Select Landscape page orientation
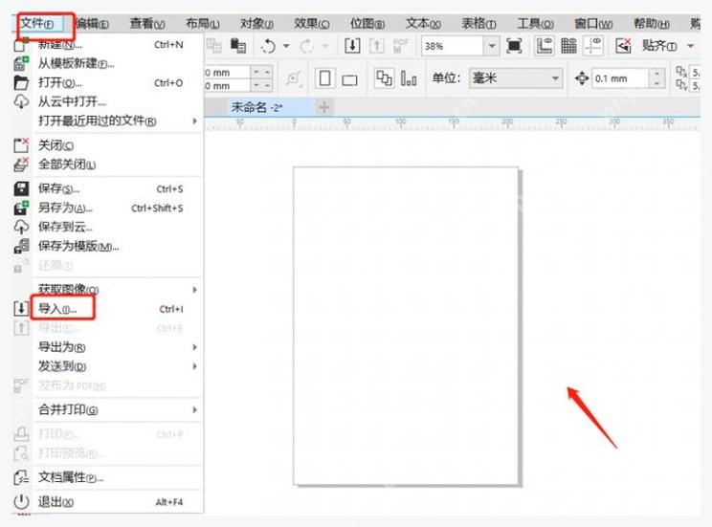Viewport: 712px width, 527px height. click(349, 79)
